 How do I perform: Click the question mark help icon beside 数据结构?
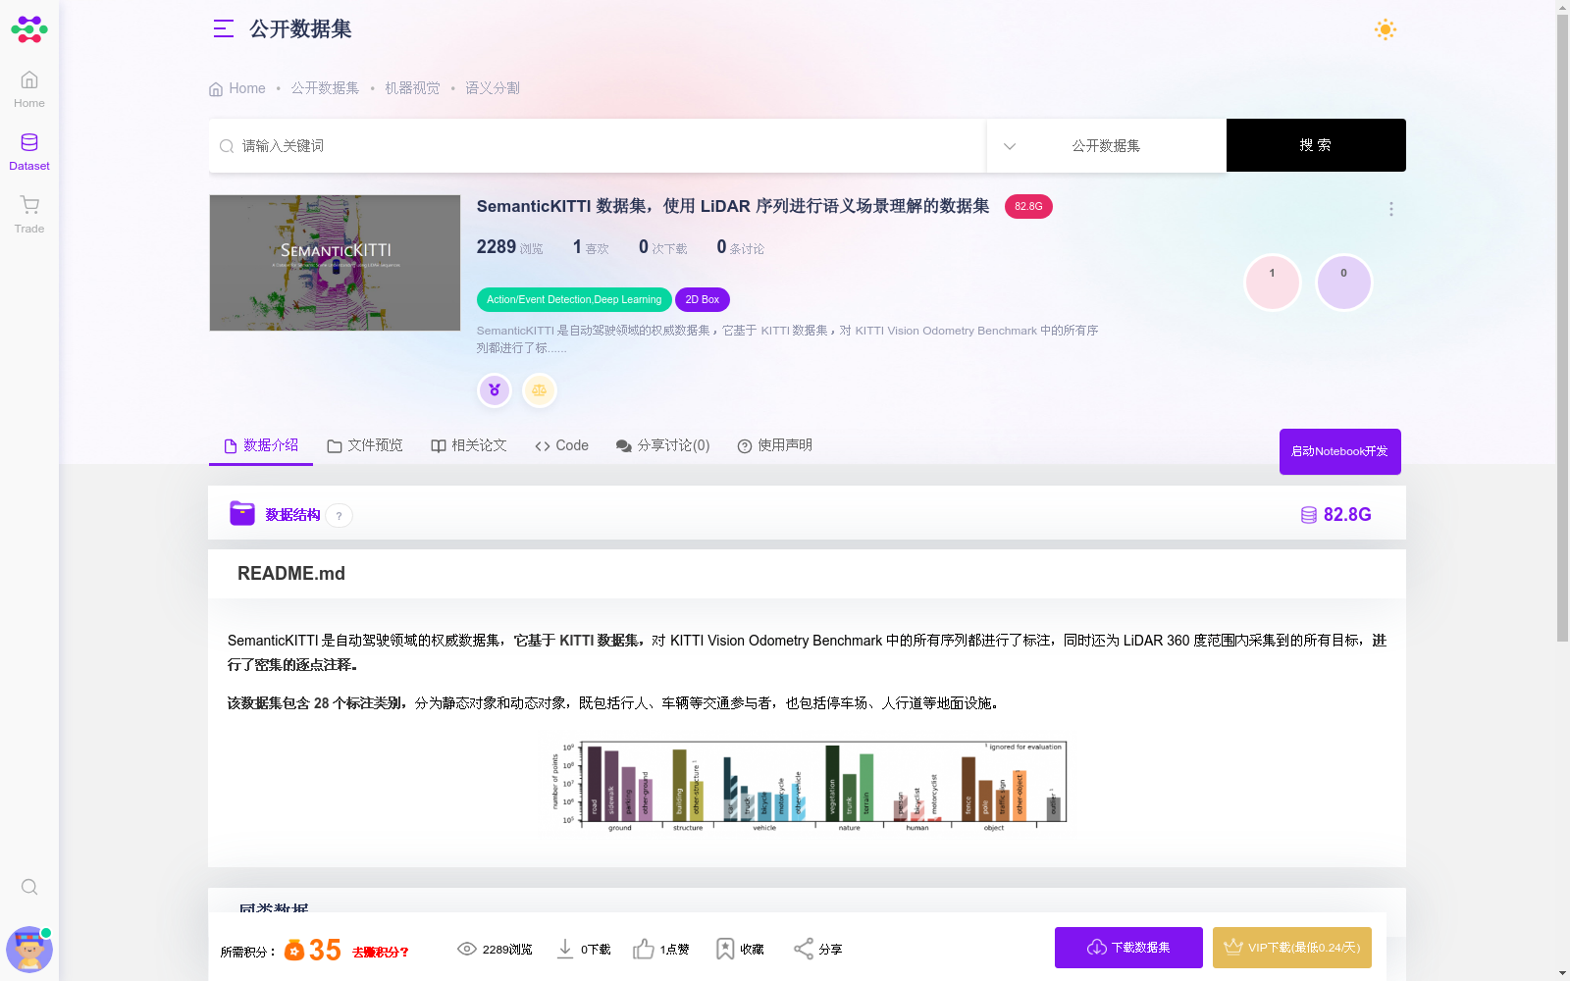click(340, 515)
